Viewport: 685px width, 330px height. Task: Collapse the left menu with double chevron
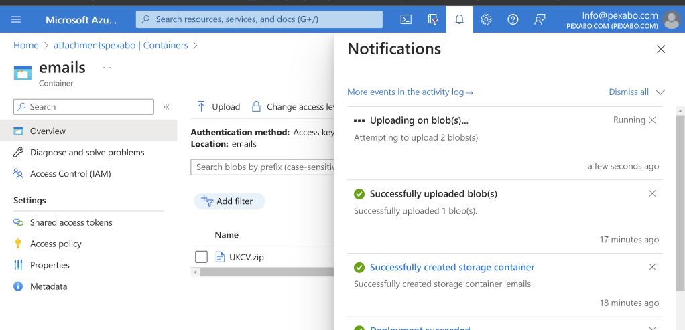166,107
